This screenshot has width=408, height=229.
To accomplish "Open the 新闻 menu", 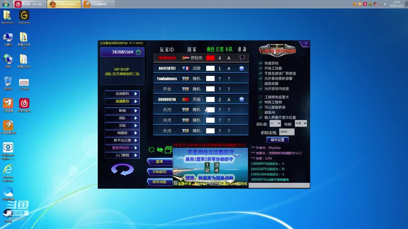I will [x=122, y=111].
